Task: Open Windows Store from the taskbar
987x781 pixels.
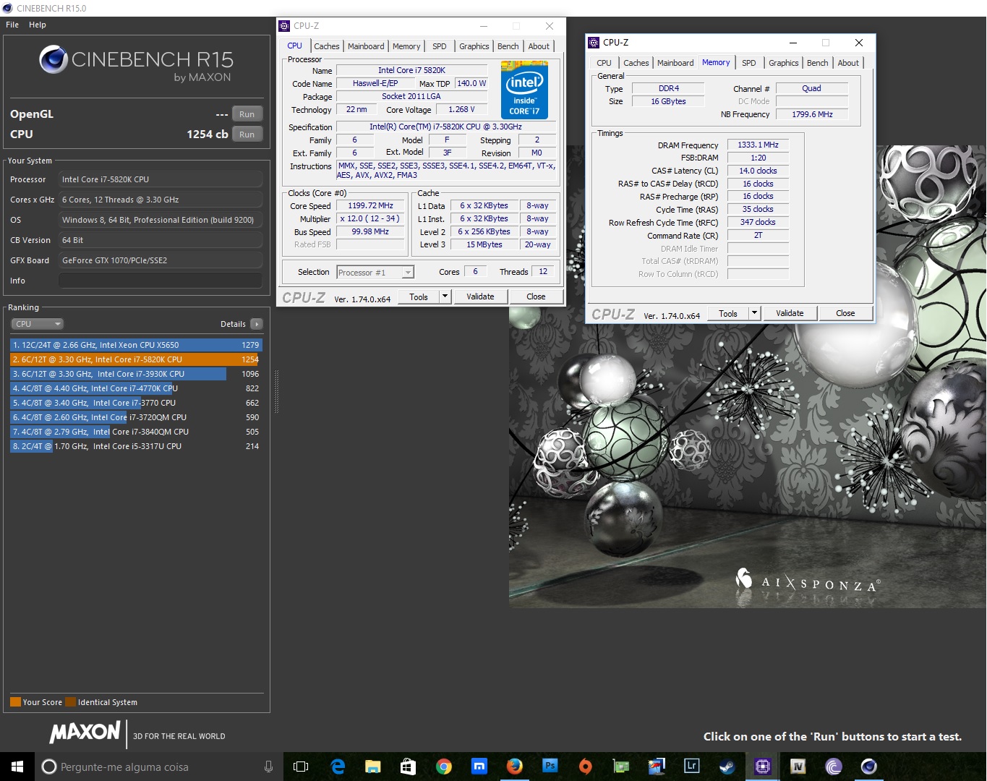Action: coord(408,767)
